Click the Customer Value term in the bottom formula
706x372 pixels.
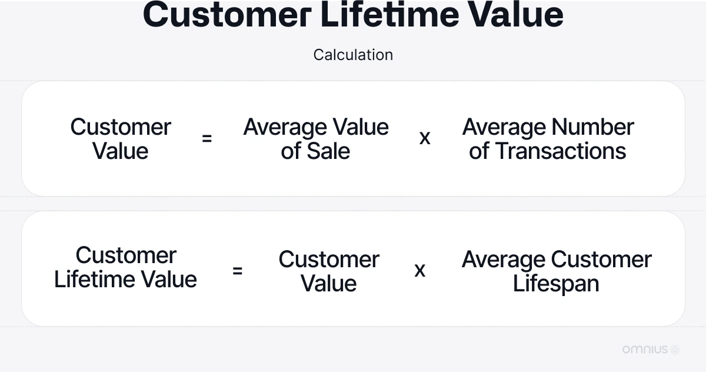coord(329,271)
